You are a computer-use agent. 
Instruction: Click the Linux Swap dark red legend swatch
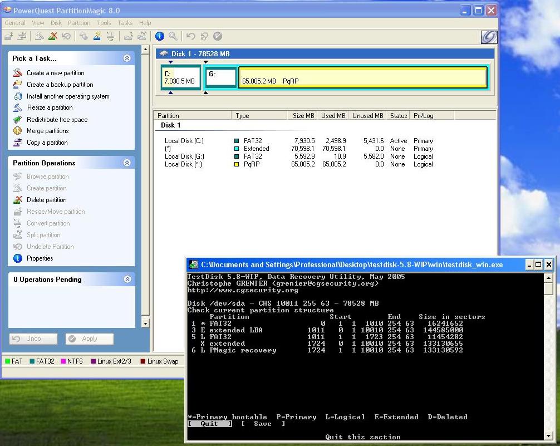143,361
